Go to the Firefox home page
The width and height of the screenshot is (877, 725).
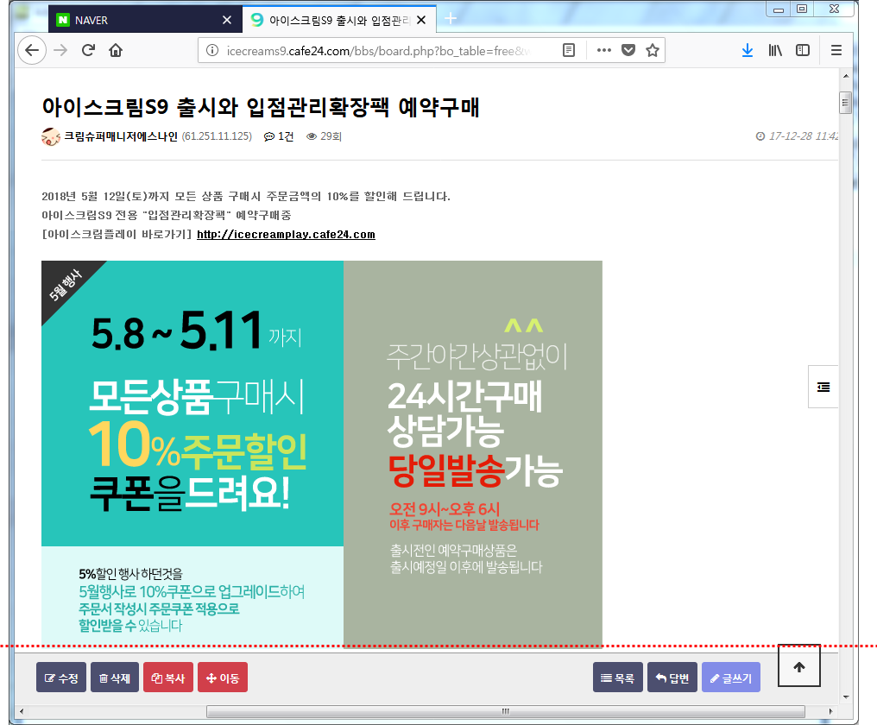[x=116, y=50]
